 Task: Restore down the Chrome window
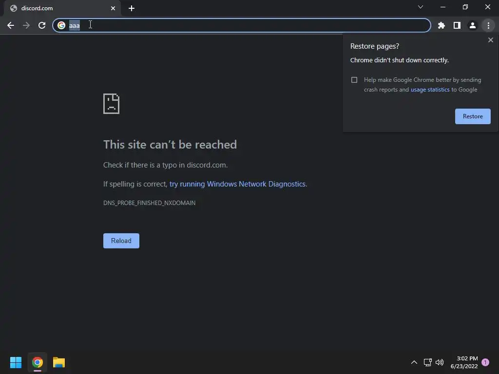click(465, 7)
